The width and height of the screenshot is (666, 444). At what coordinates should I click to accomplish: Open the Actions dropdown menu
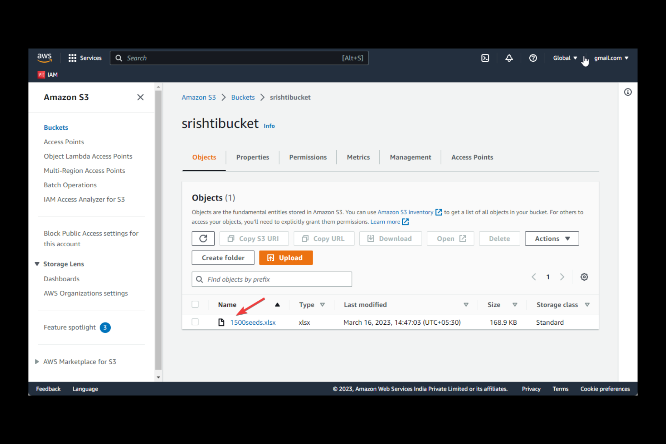tap(552, 239)
